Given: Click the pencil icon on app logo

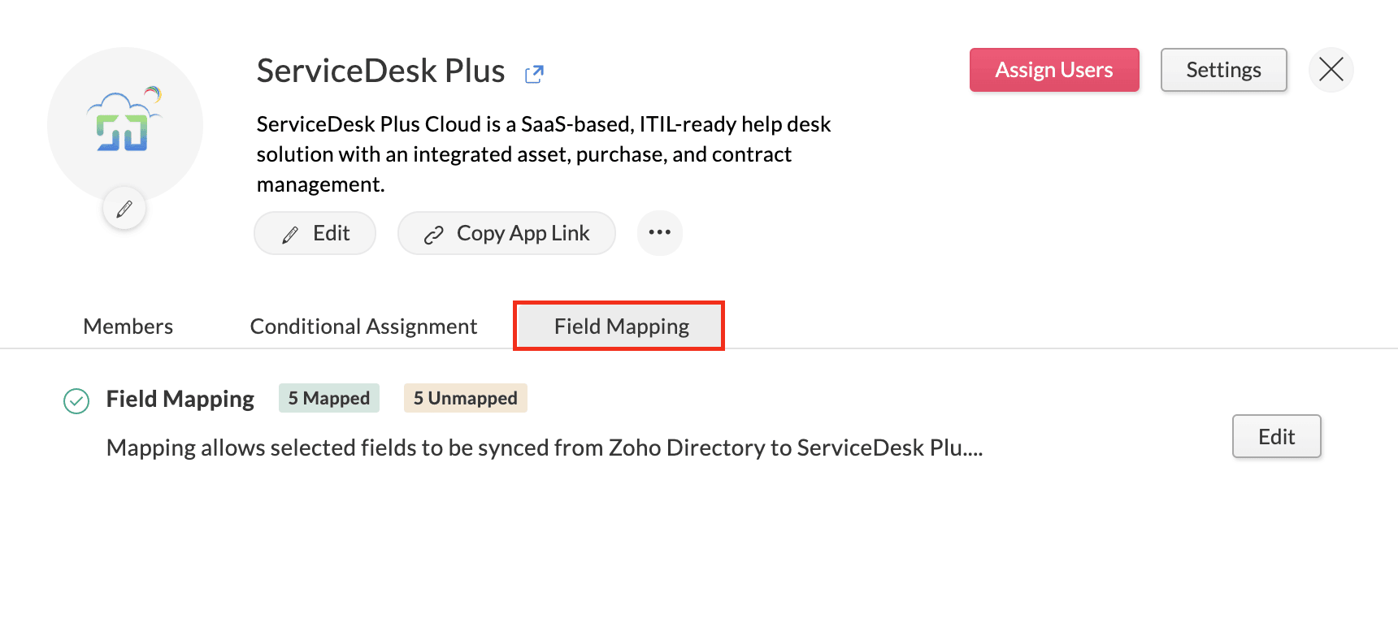Looking at the screenshot, I should tap(124, 209).
